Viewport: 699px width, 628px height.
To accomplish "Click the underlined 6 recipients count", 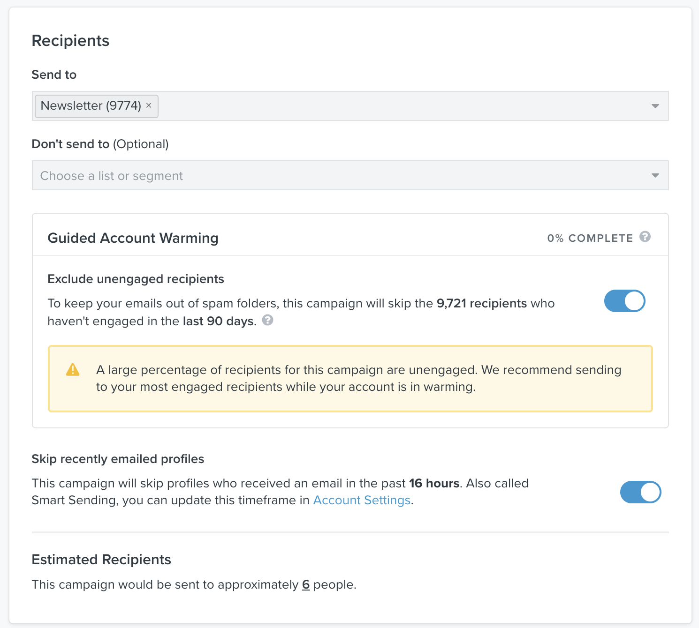I will coord(306,584).
